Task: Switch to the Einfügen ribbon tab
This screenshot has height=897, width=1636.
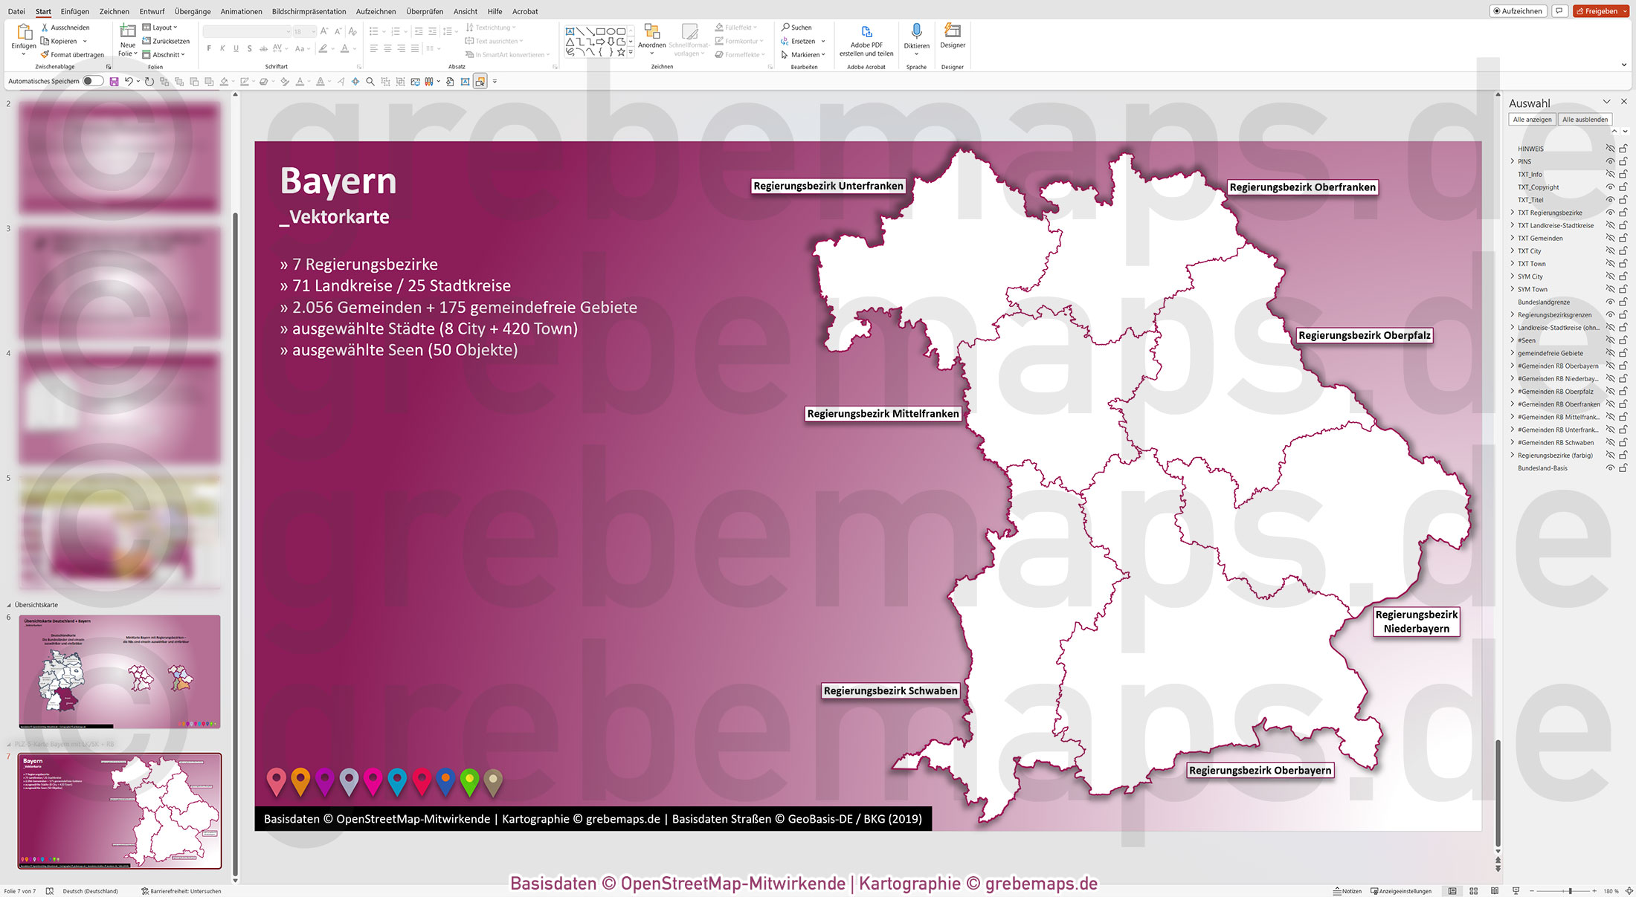Action: pyautogui.click(x=75, y=11)
